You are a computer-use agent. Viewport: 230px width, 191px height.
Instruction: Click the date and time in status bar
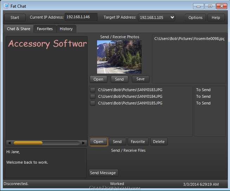tap(201, 184)
